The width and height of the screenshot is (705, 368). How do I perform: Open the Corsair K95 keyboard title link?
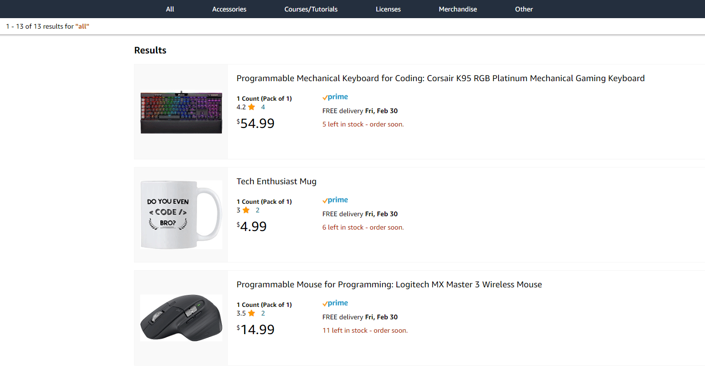441,78
